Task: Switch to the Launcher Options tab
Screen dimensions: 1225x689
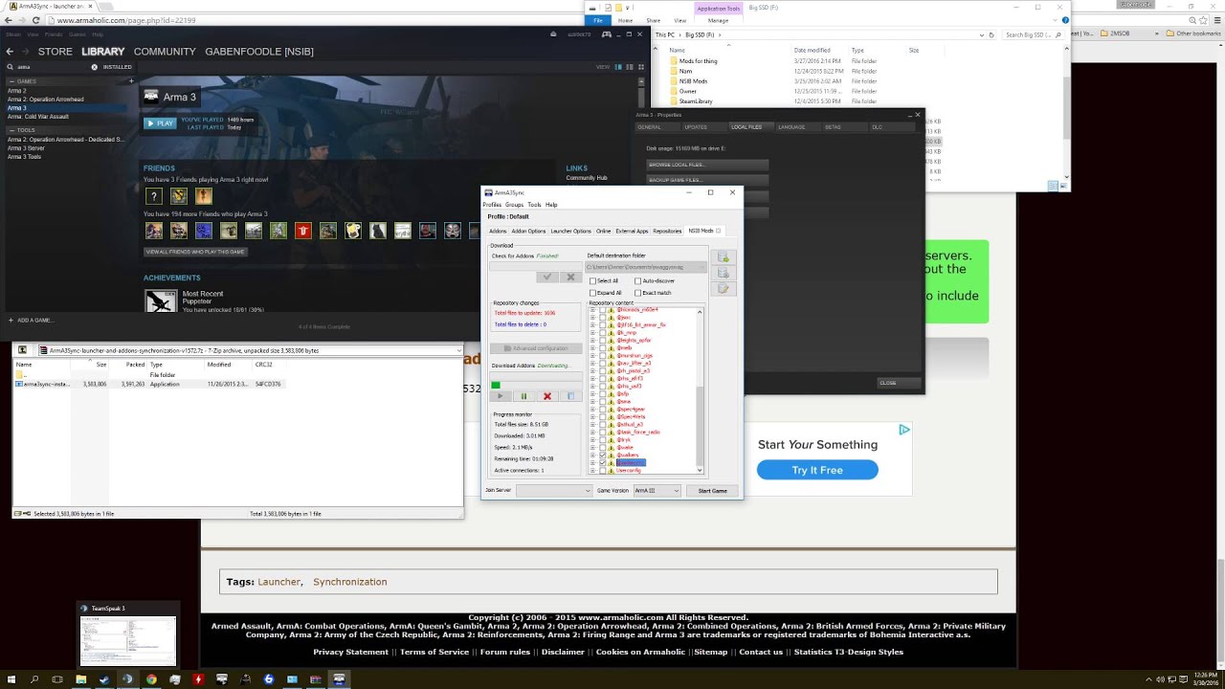Action: (570, 231)
